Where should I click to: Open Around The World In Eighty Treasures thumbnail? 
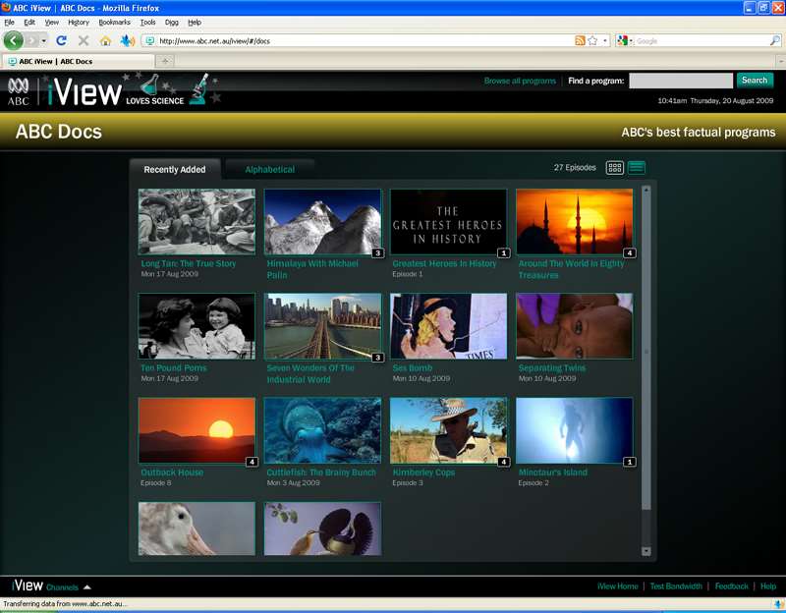pyautogui.click(x=574, y=221)
